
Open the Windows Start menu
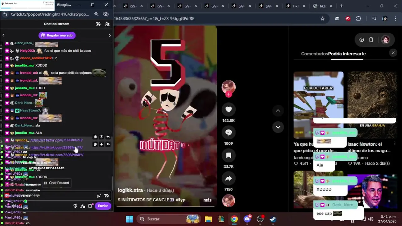pos(129,219)
